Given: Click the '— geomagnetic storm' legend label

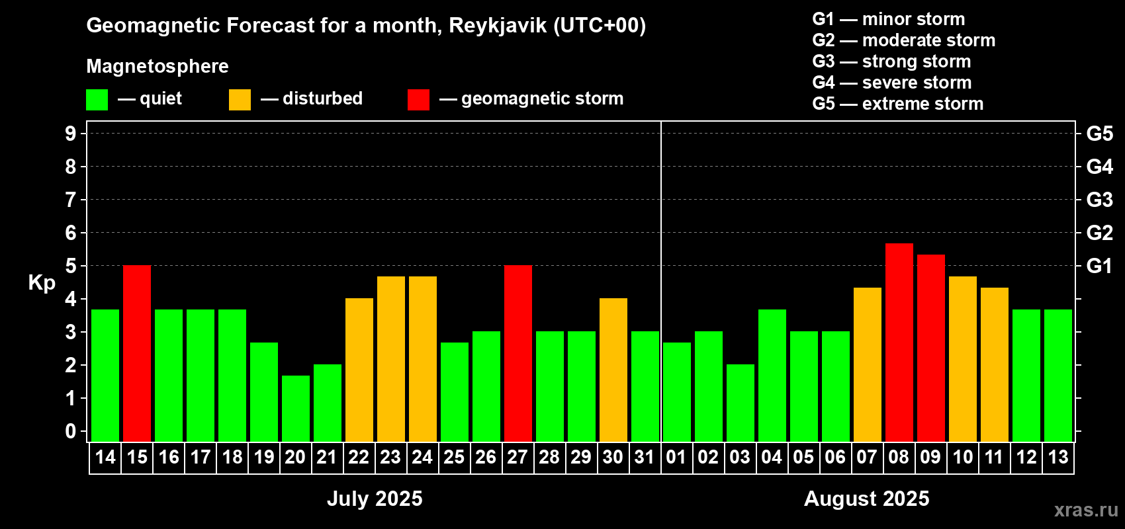Looking at the screenshot, I should click(x=531, y=99).
